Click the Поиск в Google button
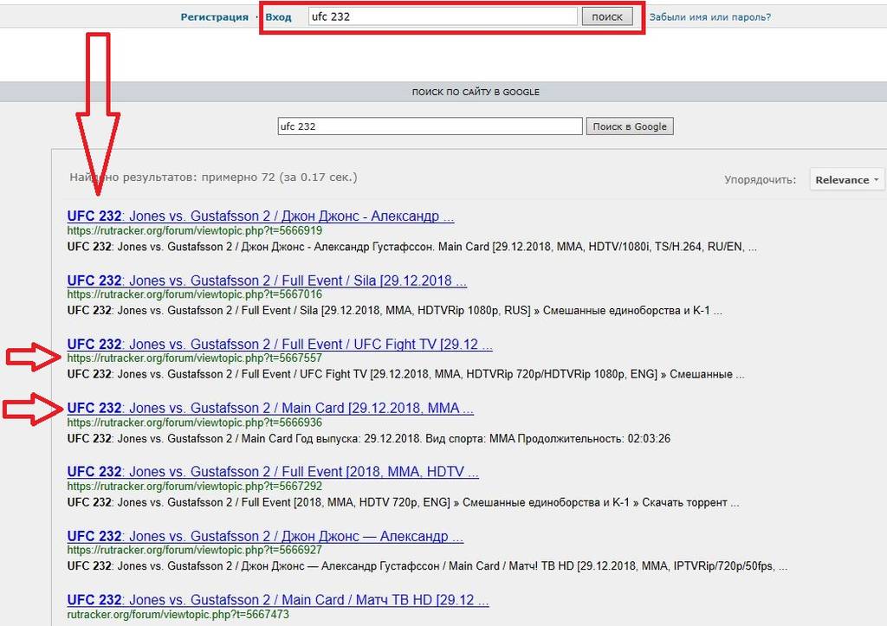 pos(630,126)
